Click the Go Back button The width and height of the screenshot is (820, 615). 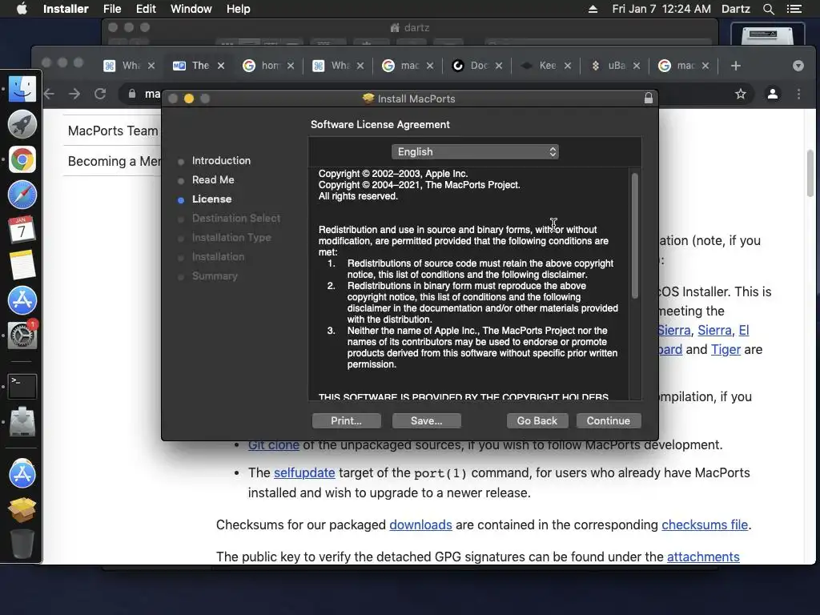coord(537,420)
